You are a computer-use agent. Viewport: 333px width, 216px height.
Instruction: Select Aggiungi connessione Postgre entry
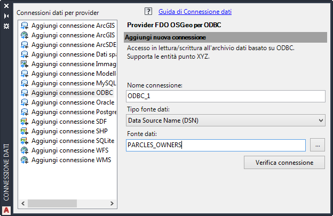coord(74,112)
